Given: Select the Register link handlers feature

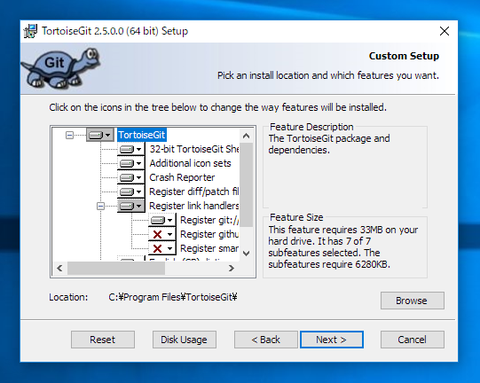Looking at the screenshot, I should (194, 206).
